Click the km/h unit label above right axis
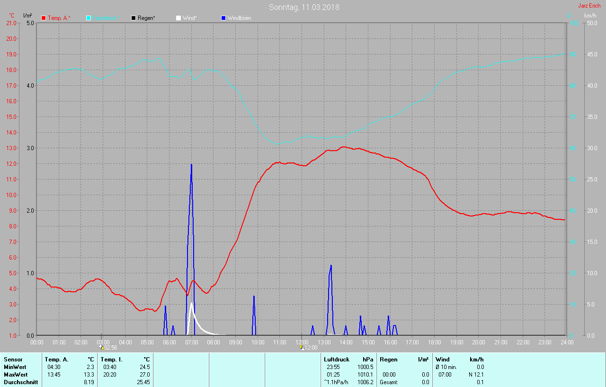 590,16
